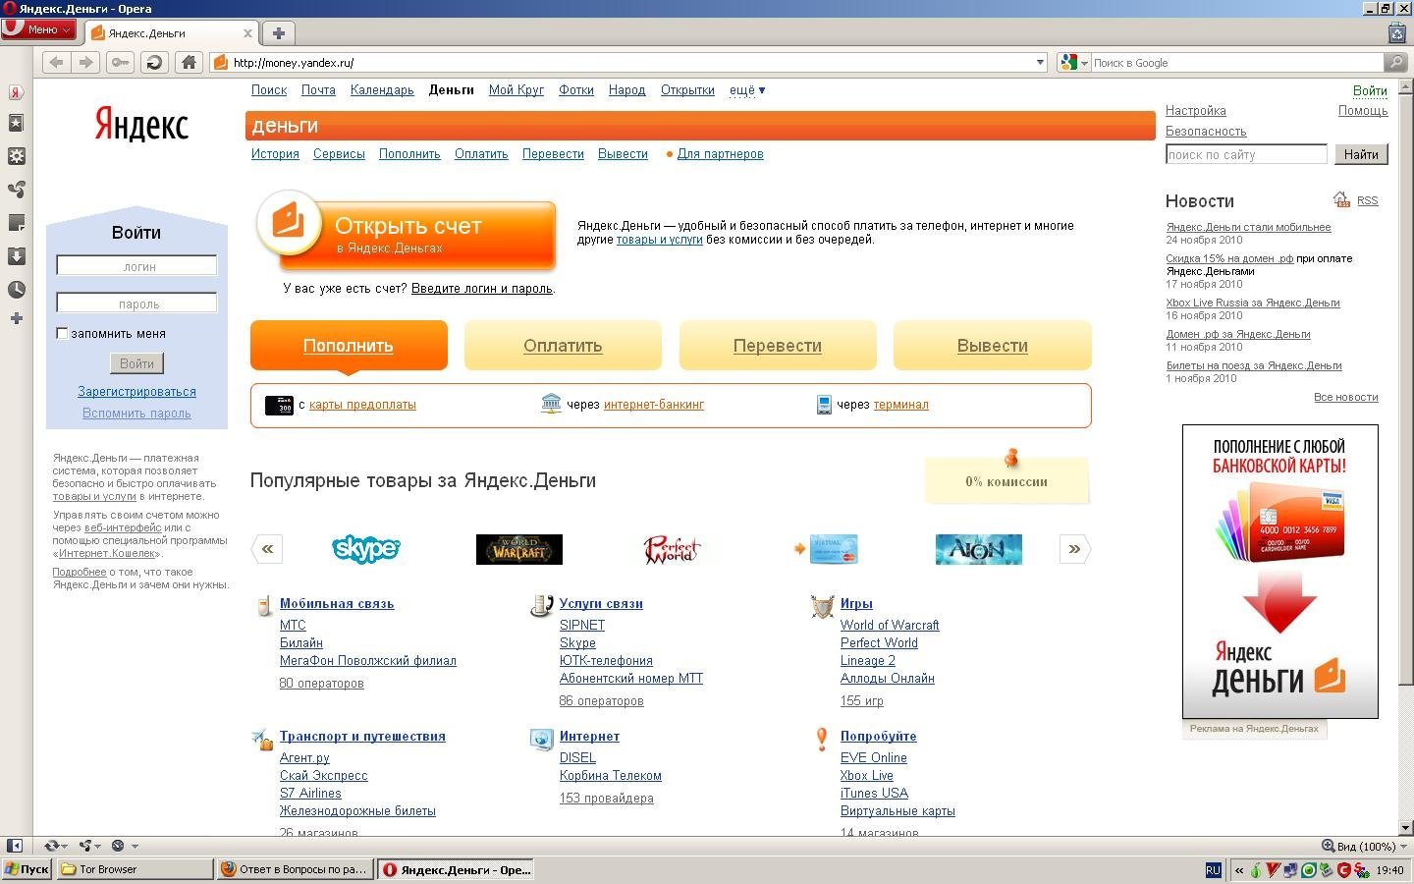The width and height of the screenshot is (1414, 884).
Task: Click the Открыть счет orange button
Action: [x=407, y=234]
